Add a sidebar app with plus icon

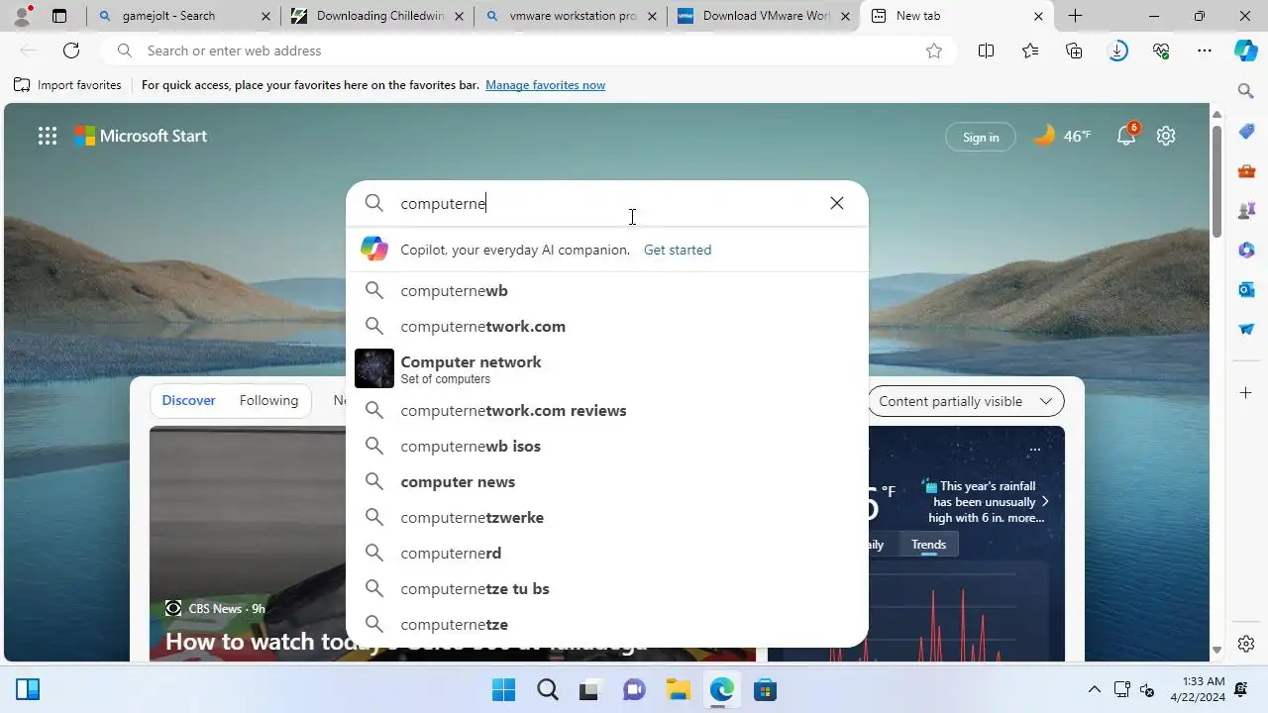1246,393
